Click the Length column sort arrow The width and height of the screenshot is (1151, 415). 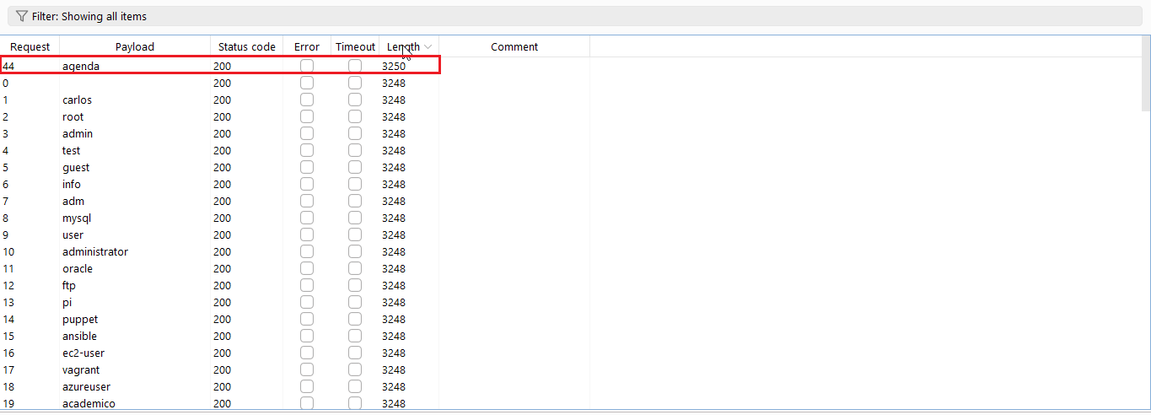tap(428, 46)
